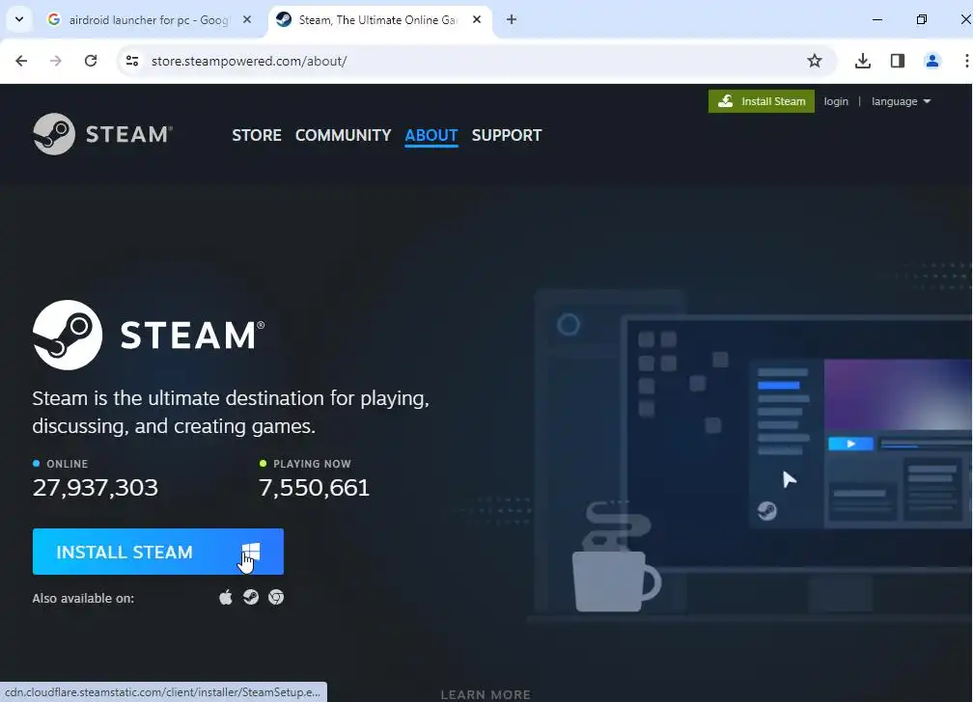Click the Steam logo in the header

pyautogui.click(x=102, y=134)
